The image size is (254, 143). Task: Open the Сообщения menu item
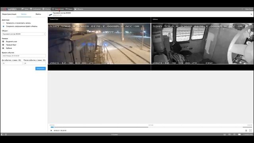pos(35,9)
